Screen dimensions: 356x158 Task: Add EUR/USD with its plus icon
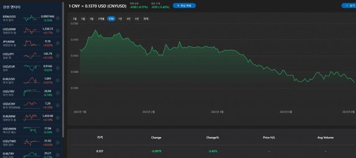pos(58,80)
